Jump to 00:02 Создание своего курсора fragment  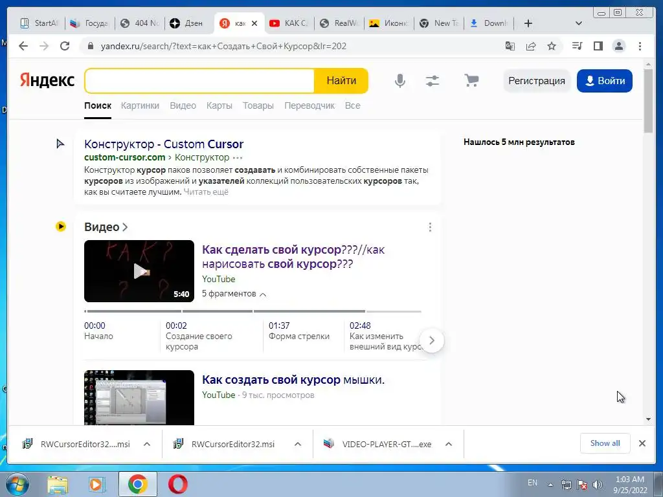point(199,336)
